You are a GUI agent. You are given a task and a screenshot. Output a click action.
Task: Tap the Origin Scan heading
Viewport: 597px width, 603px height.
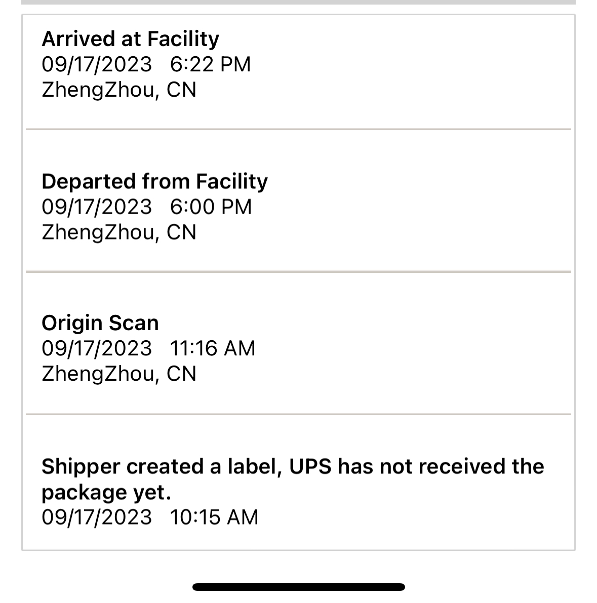click(x=100, y=323)
